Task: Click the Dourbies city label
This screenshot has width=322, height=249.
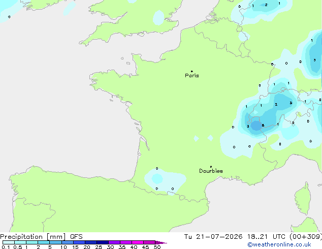Action: click(x=211, y=171)
